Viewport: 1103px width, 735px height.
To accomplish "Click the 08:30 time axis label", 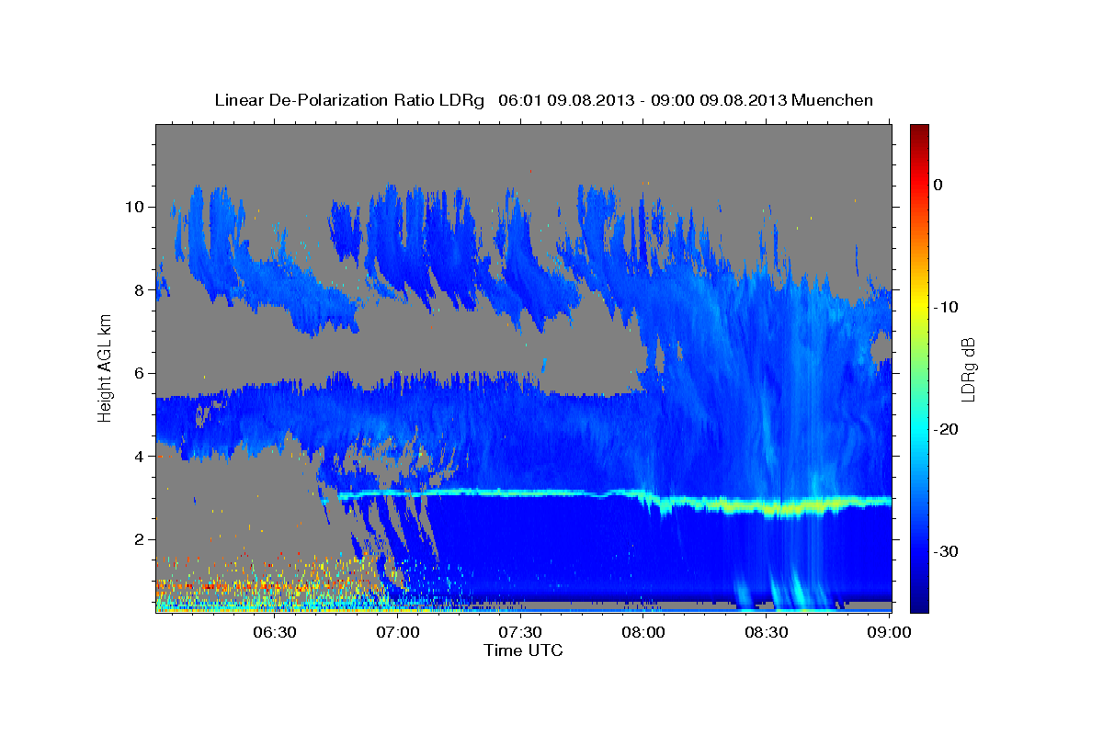I will click(767, 632).
